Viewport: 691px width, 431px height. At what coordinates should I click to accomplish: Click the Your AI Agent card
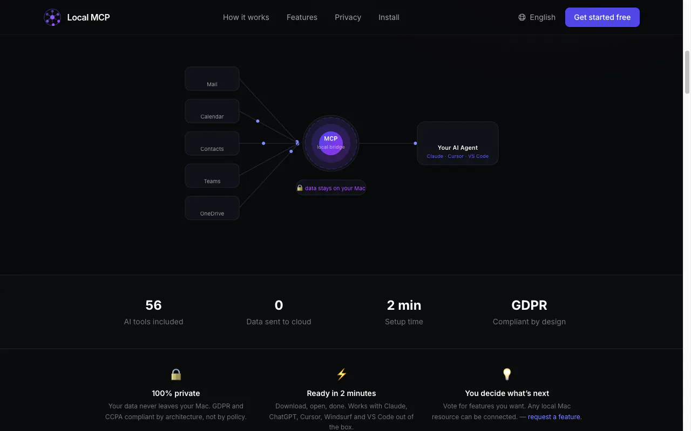pos(458,143)
